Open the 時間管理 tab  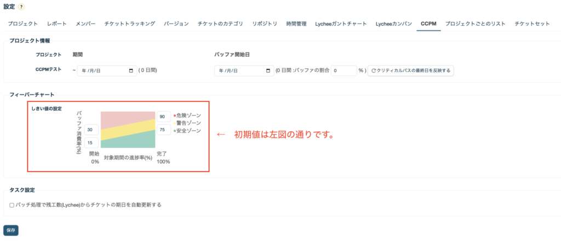click(x=296, y=24)
